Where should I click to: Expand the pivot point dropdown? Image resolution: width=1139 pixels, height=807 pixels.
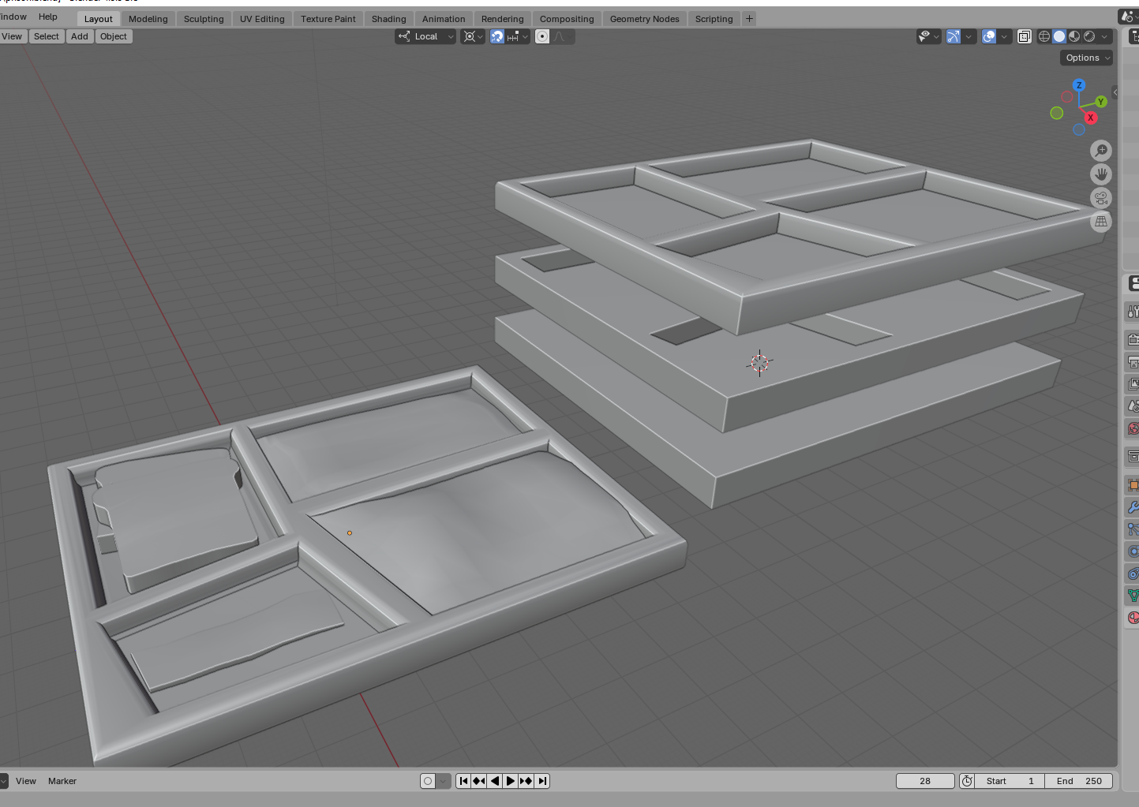tap(473, 36)
